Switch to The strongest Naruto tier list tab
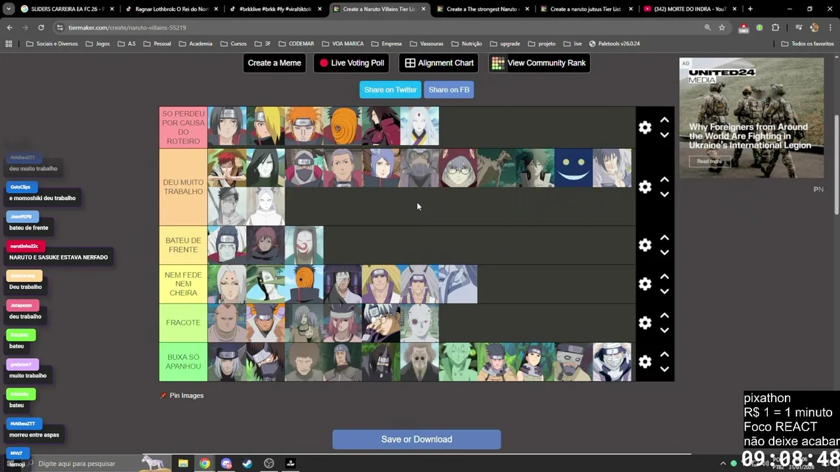 (x=482, y=9)
